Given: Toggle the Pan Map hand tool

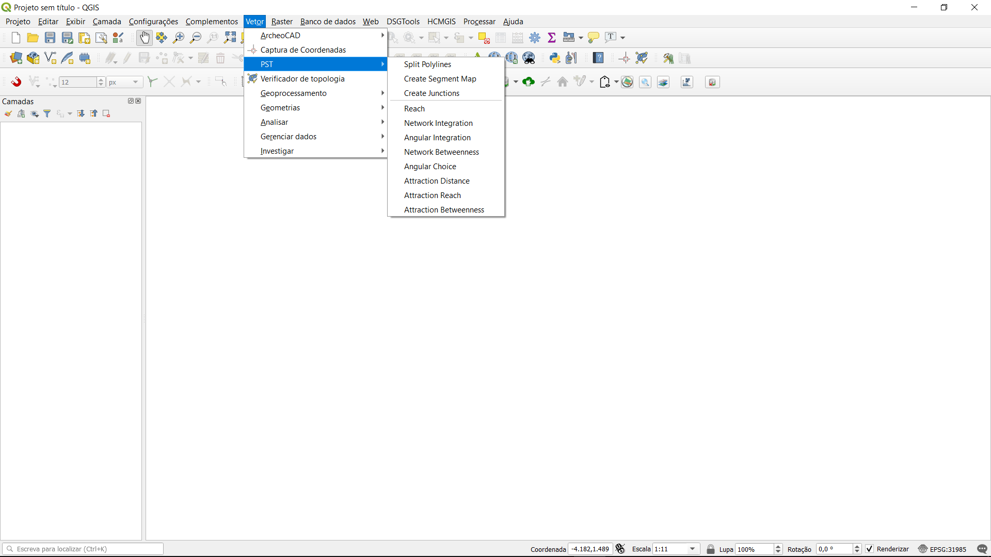Looking at the screenshot, I should (145, 38).
